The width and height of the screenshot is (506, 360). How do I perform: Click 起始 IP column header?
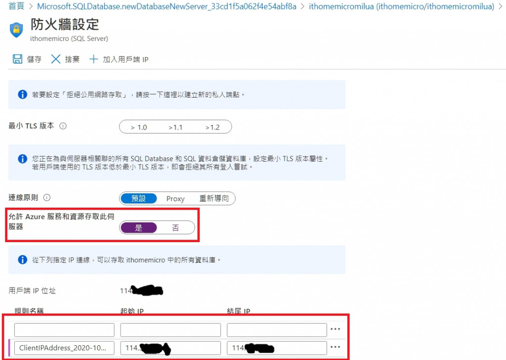132,311
